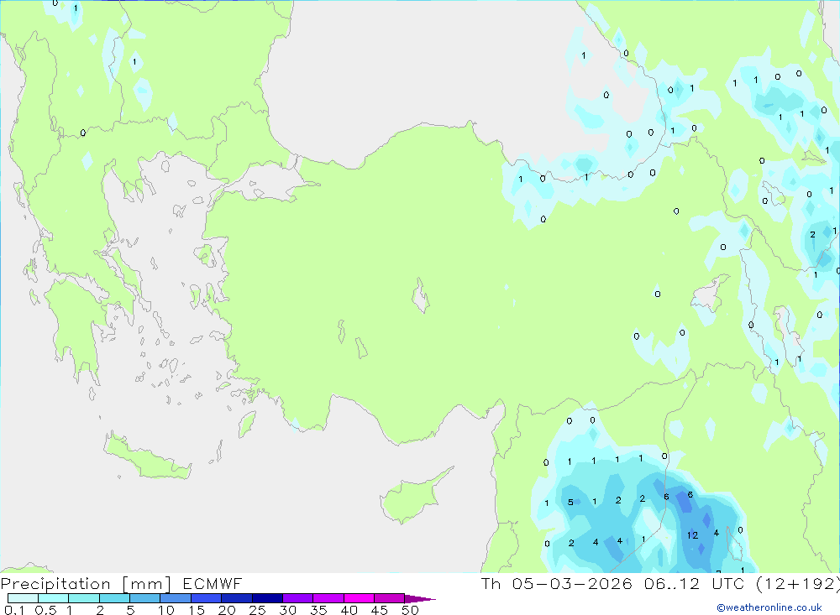Screen dimensions: 840x615
Task: Click the 25–30 mm navy legend swatch
Action: (267, 598)
